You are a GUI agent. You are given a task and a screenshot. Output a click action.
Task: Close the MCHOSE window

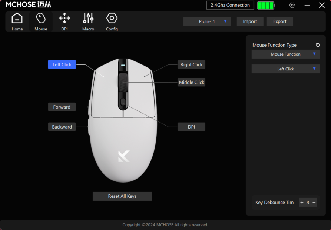coord(322,5)
